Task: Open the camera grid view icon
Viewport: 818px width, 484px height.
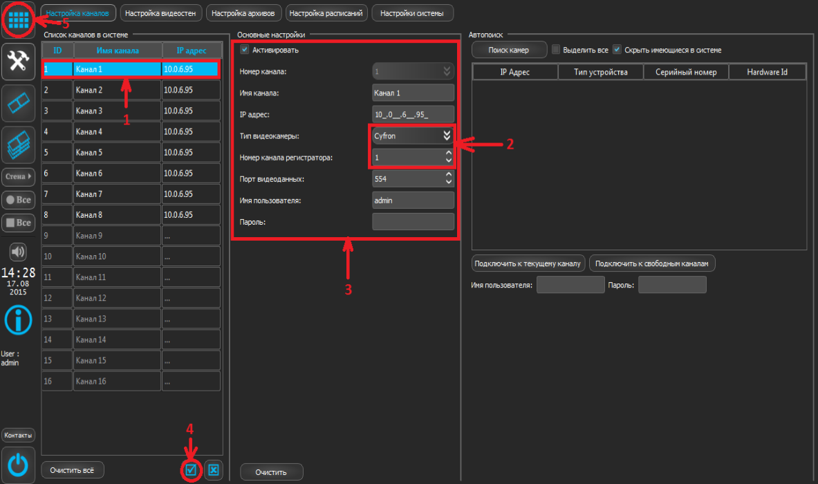Action: pyautogui.click(x=19, y=19)
